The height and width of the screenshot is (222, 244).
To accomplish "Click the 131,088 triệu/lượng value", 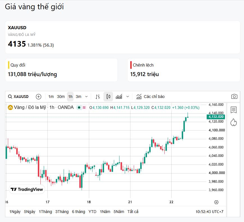I will tap(32, 74).
